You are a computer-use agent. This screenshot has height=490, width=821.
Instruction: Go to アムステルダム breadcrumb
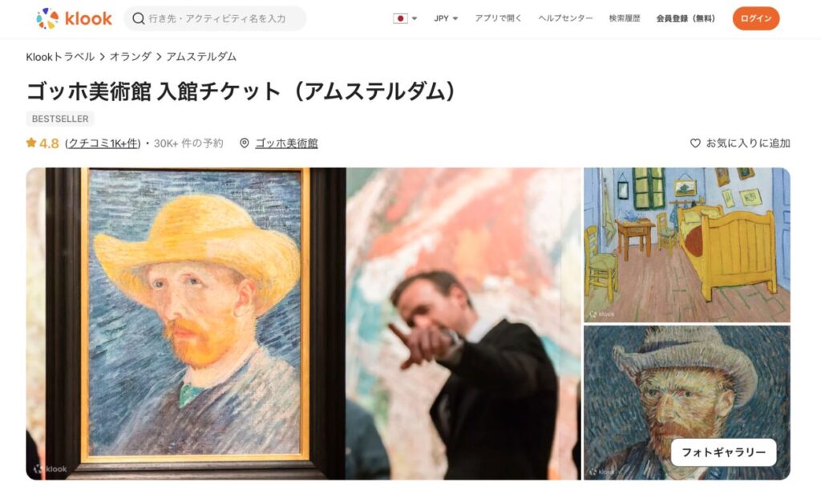click(x=201, y=56)
